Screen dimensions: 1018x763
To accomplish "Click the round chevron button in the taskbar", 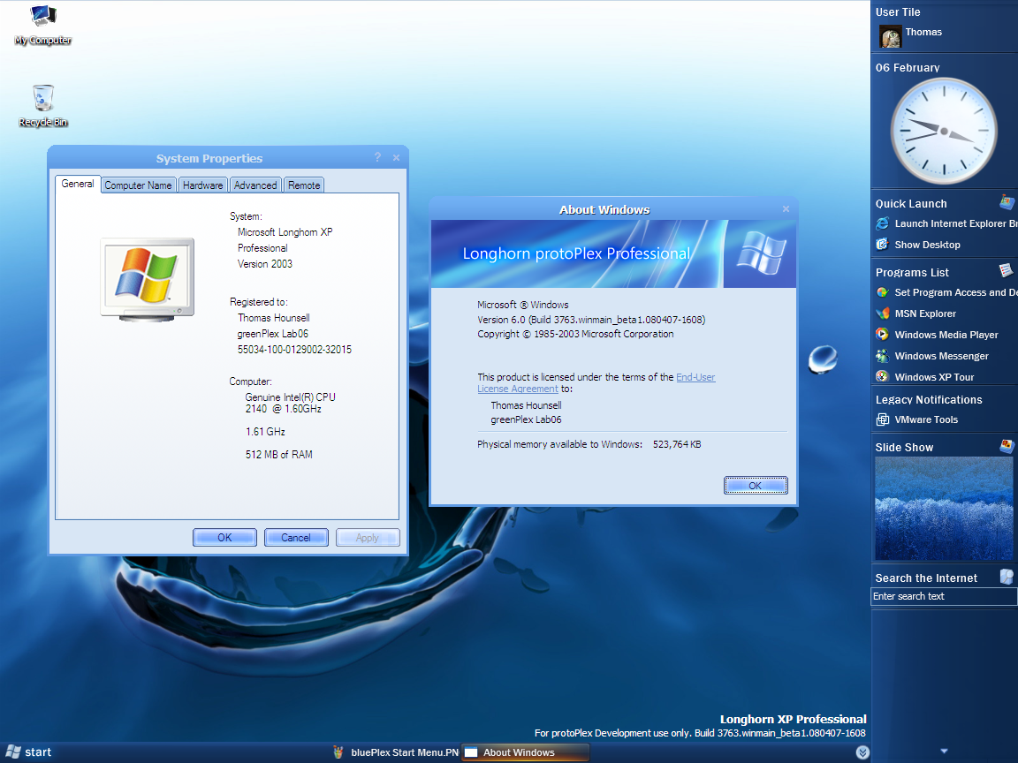I will [x=862, y=752].
